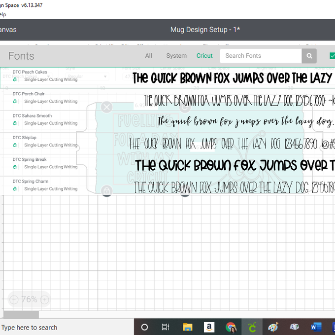Zoom out with the minus button
Image resolution: width=335 pixels, height=335 pixels.
tap(14, 299)
